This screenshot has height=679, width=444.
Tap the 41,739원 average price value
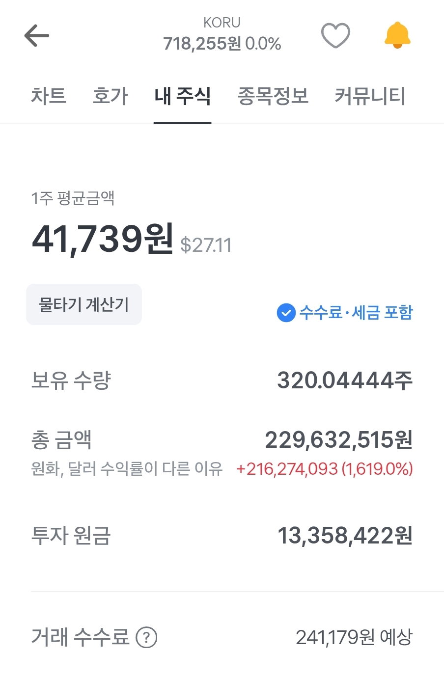click(x=103, y=239)
